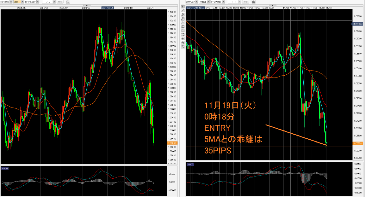Open EUR/USD currency dropdown in left chart
The height and width of the screenshot is (197, 365).
point(11,2)
